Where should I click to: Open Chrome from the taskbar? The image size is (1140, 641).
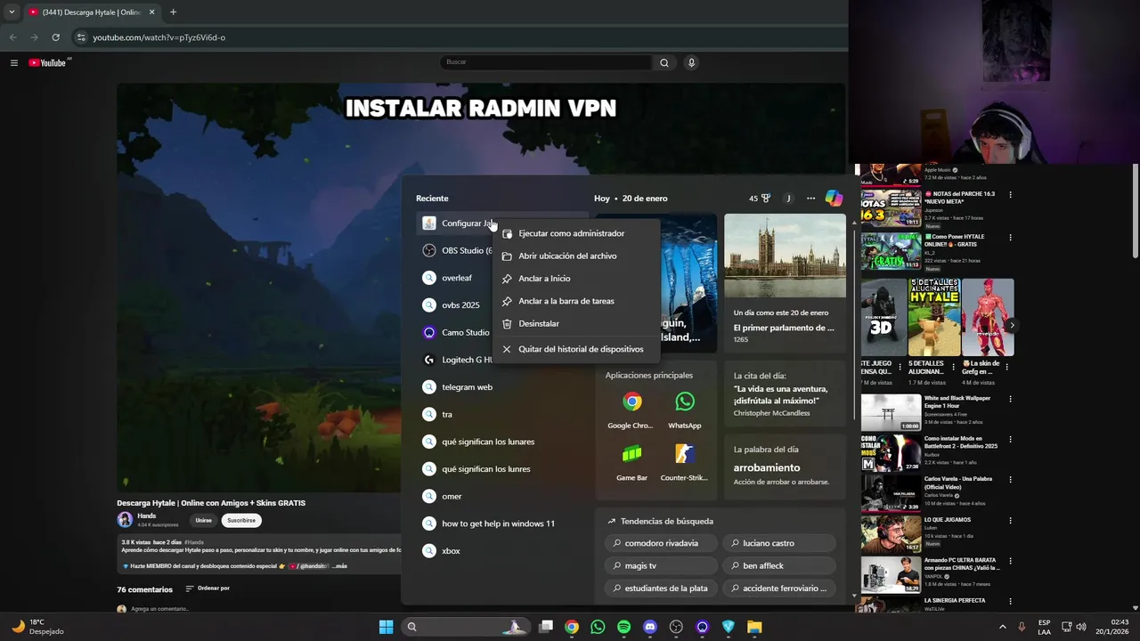(572, 627)
